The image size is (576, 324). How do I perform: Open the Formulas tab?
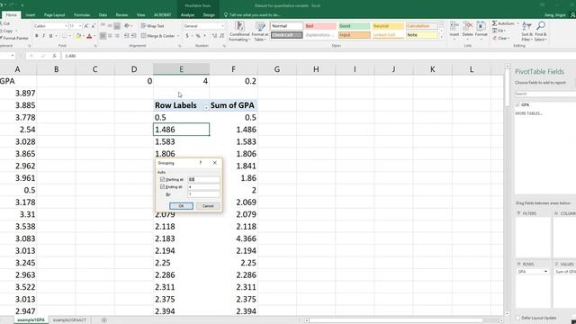point(82,15)
